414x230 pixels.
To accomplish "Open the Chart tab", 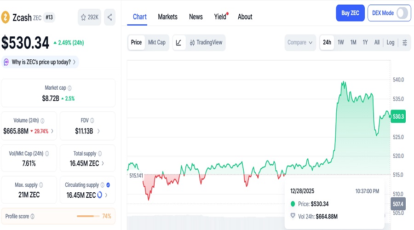I will 140,17.
